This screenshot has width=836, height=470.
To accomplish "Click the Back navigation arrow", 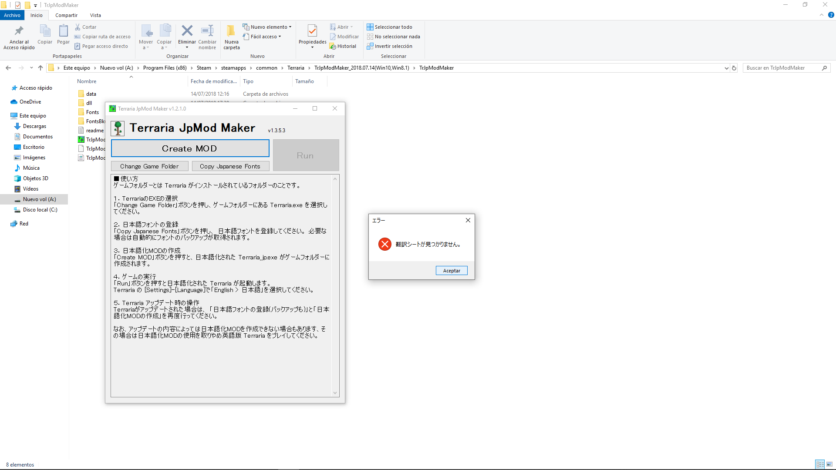I will (x=8, y=68).
